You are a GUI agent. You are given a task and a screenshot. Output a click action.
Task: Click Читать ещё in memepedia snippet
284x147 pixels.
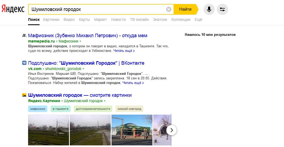[x=124, y=51]
